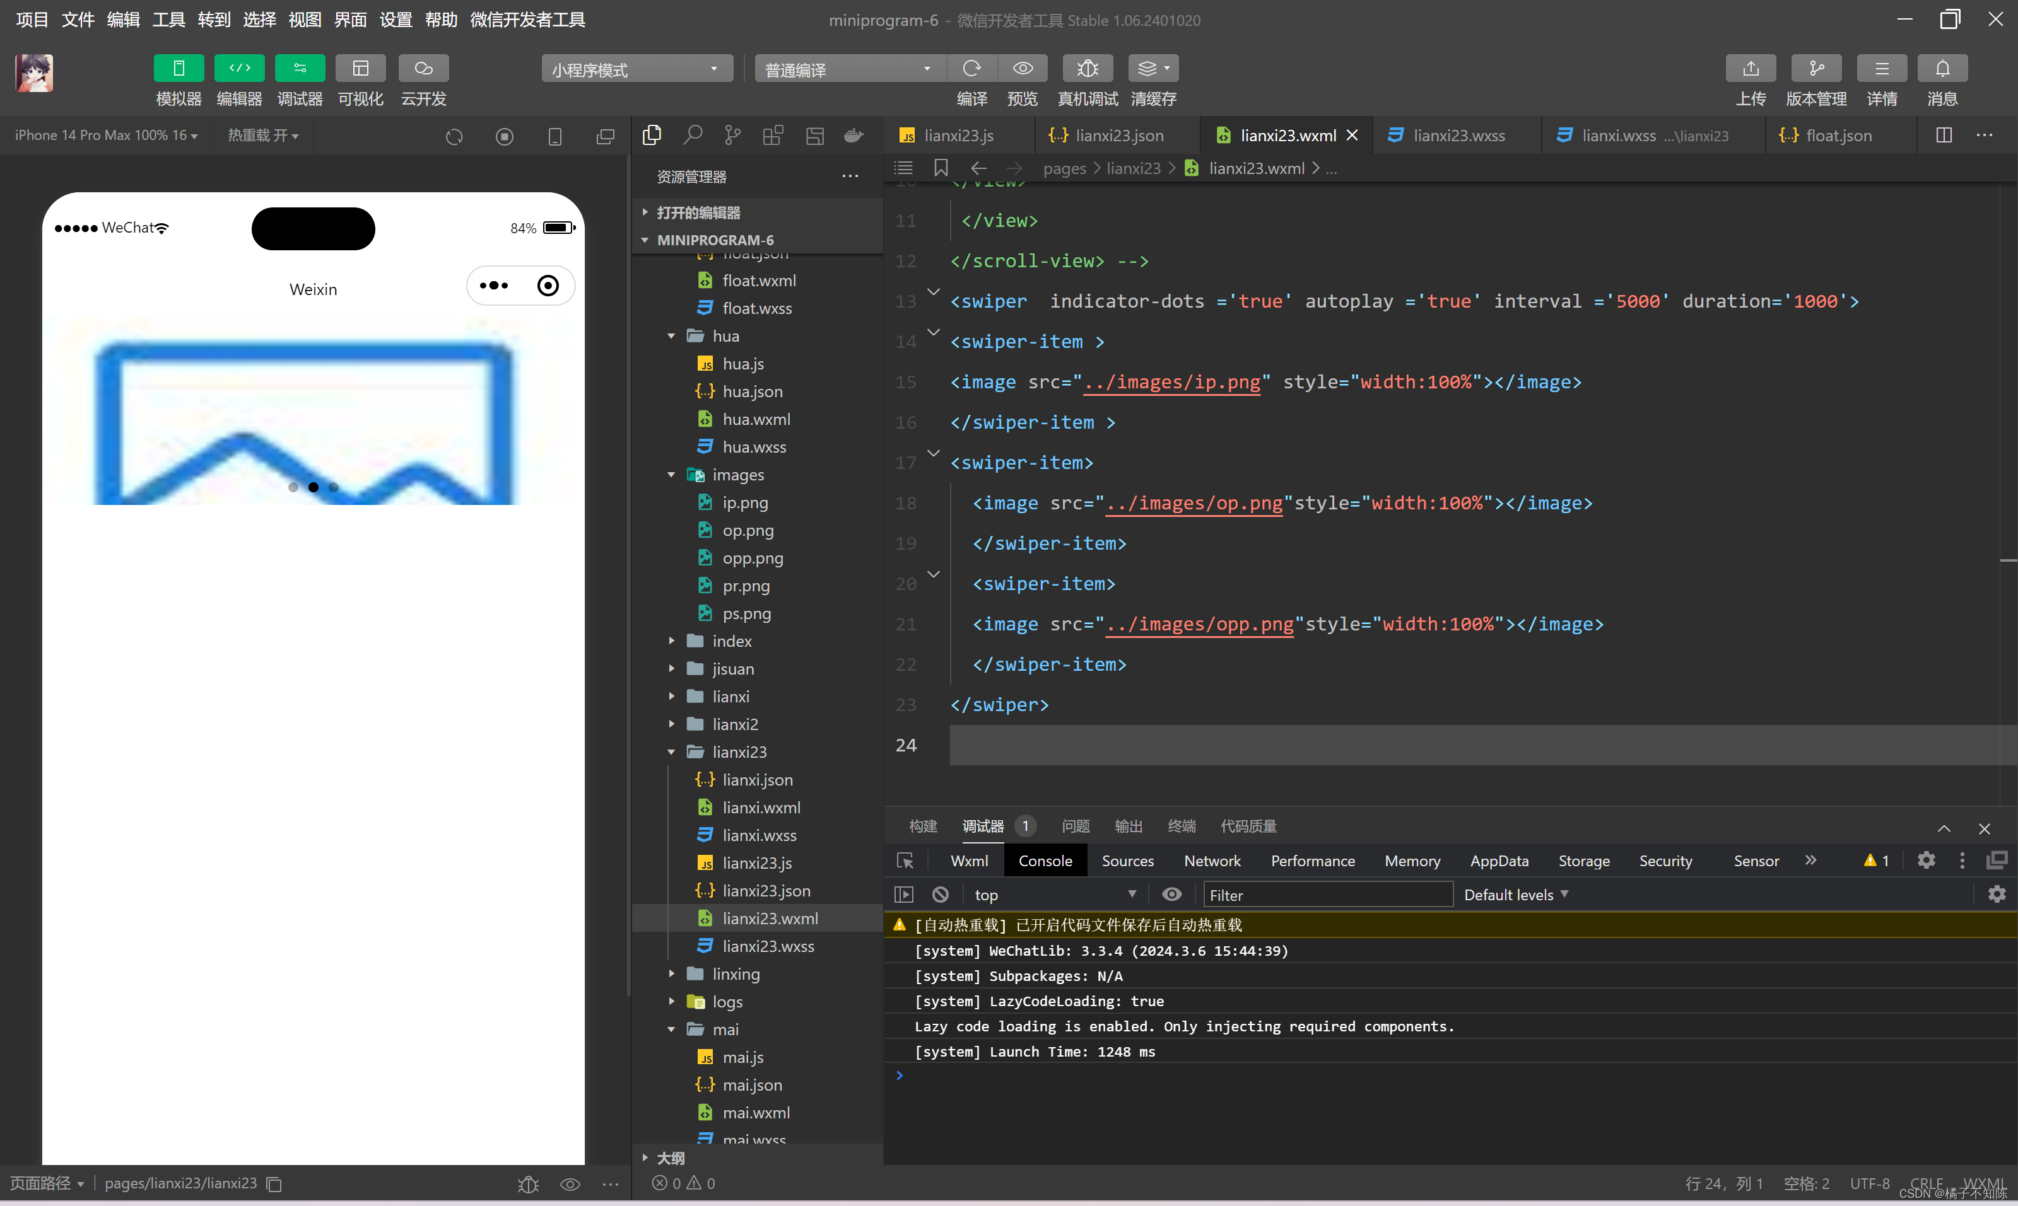Screen dimensions: 2018x1206
Task: Open the Default levels dropdown
Action: tap(1515, 895)
